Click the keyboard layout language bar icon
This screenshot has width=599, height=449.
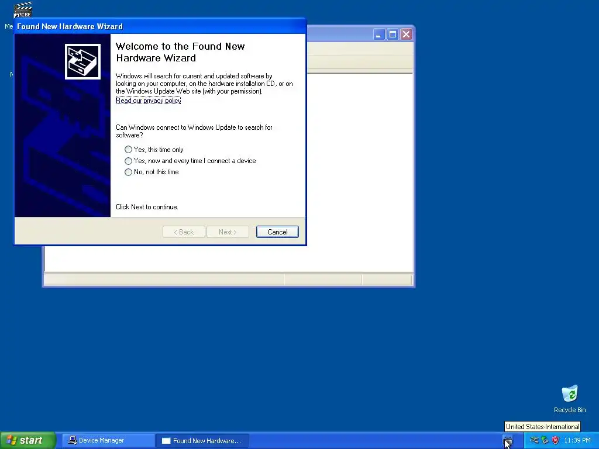[x=507, y=441]
